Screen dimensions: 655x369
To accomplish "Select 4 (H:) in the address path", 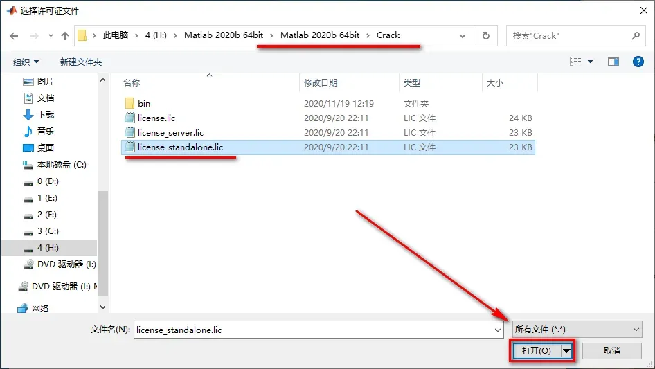I will coord(156,35).
